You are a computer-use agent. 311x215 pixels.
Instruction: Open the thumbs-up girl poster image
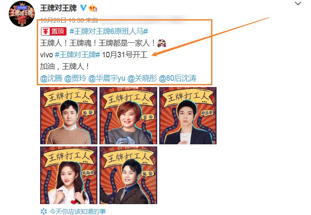[x=69, y=175]
